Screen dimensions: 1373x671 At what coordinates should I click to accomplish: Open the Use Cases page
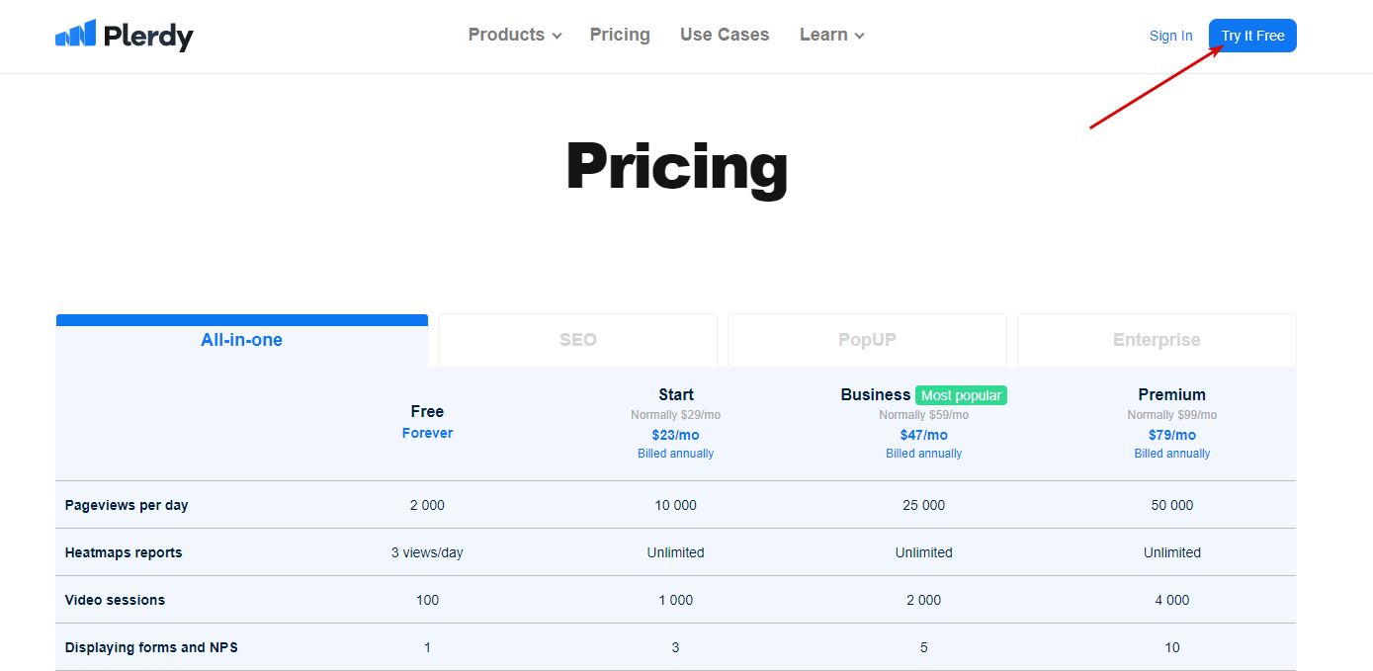[725, 35]
